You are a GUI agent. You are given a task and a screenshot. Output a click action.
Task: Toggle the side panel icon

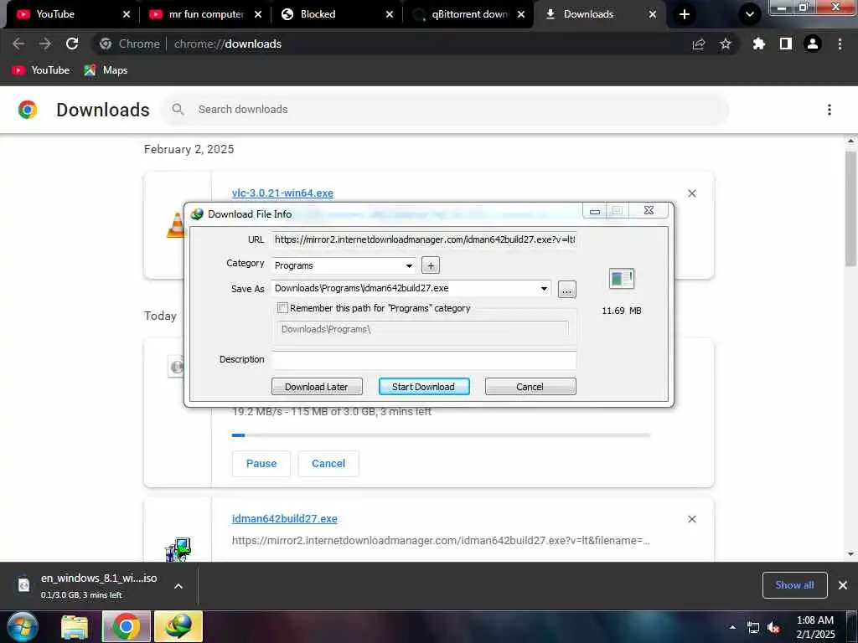pyautogui.click(x=786, y=44)
